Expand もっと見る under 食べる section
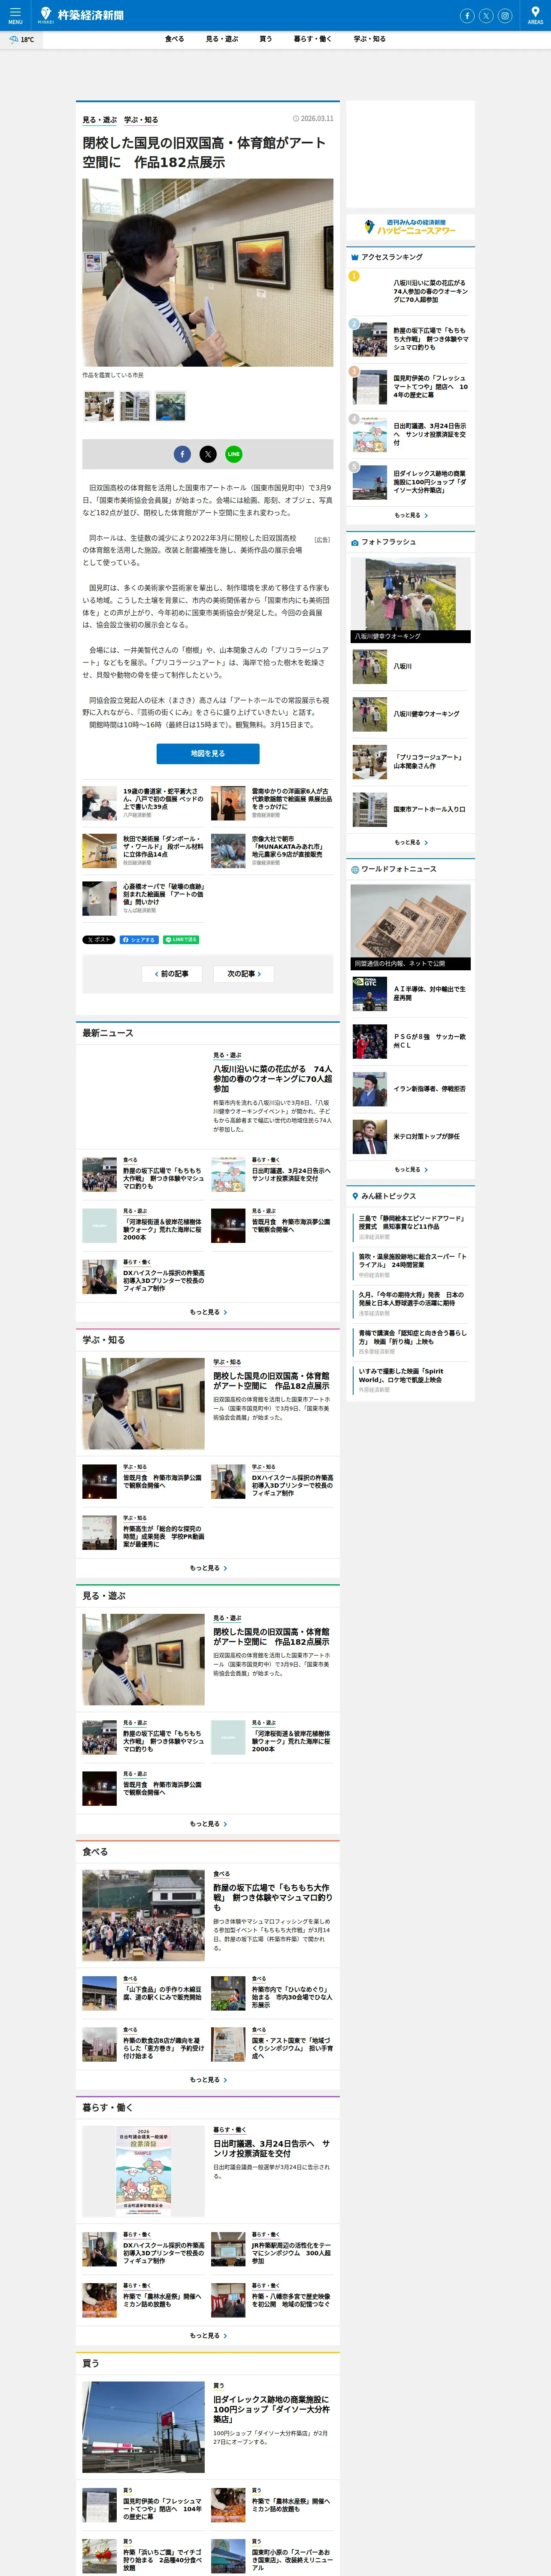Screen dimensions: 551x2576 (x=208, y=2081)
